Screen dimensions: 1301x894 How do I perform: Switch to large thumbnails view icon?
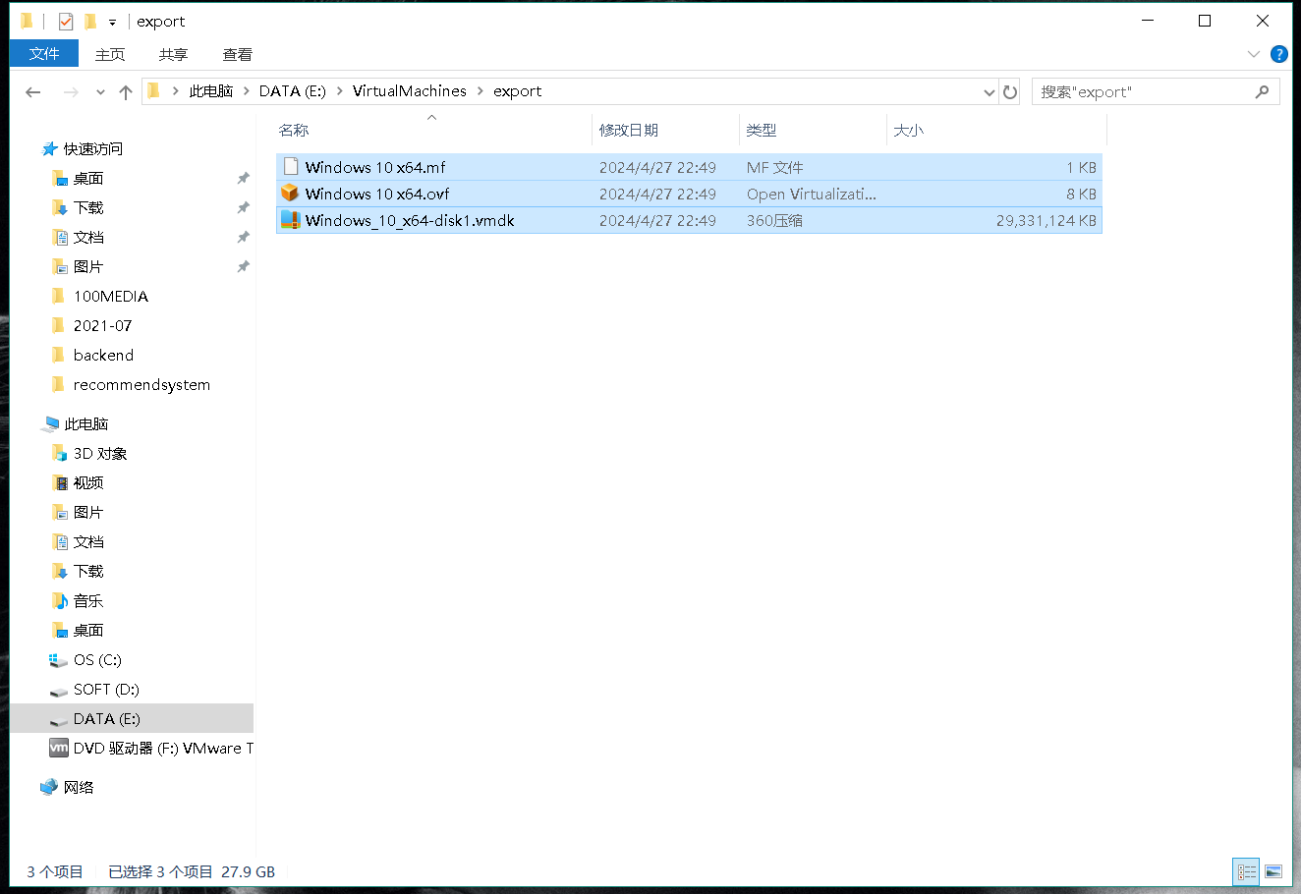[x=1273, y=871]
